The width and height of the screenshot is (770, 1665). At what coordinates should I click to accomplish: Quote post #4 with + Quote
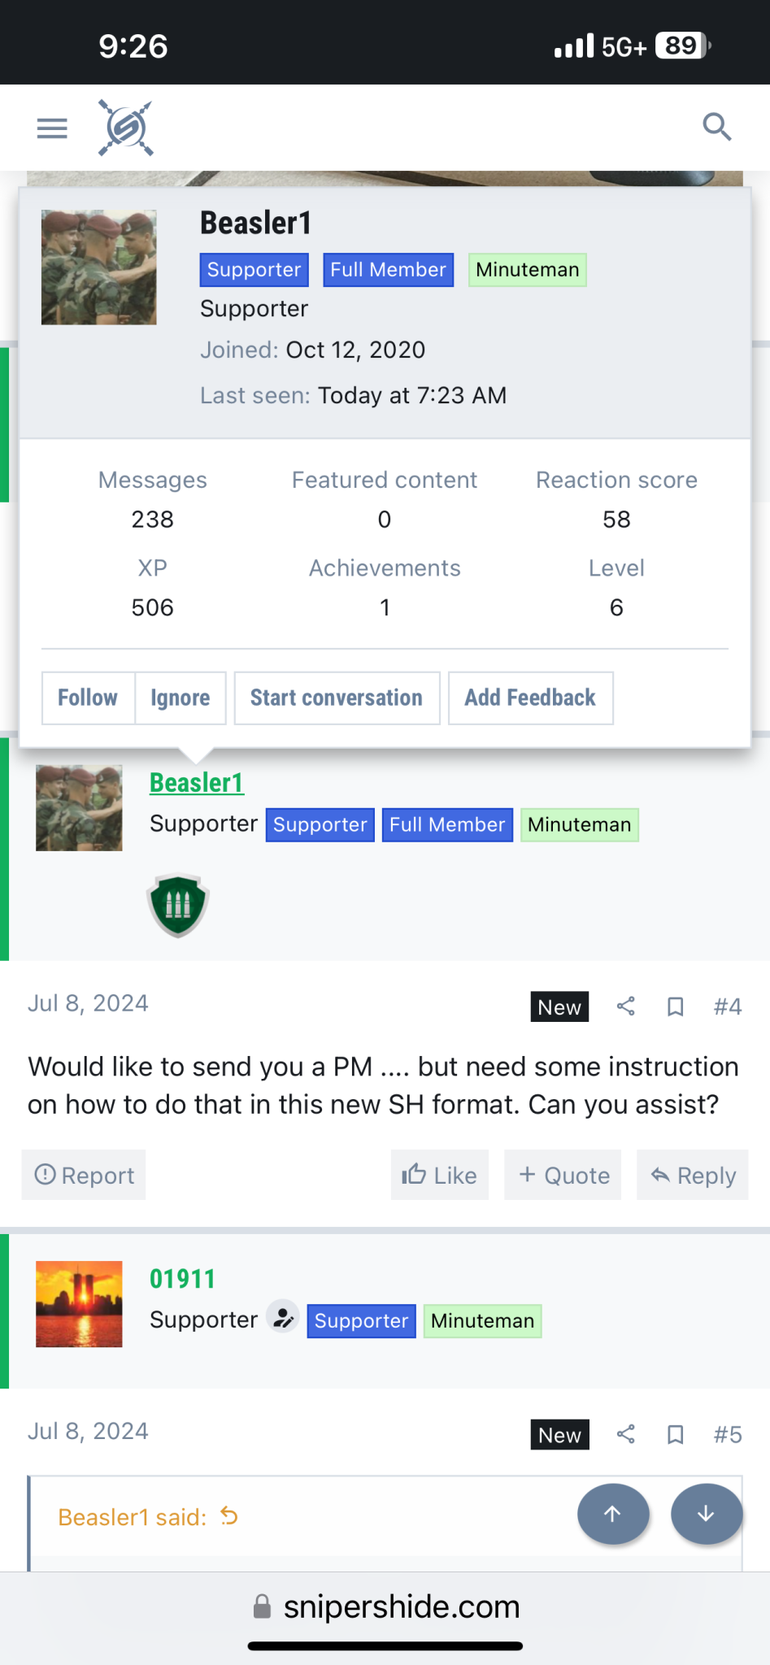563,1175
